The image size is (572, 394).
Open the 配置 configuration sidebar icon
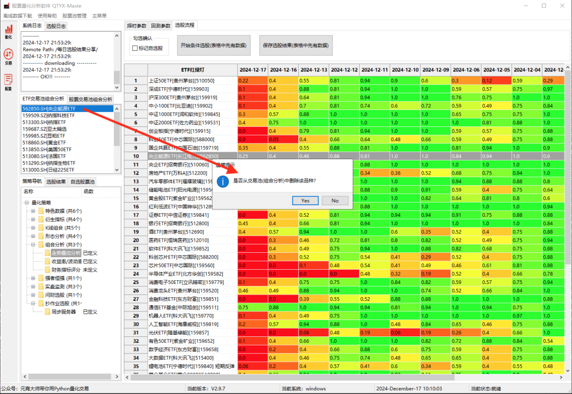pos(8,83)
